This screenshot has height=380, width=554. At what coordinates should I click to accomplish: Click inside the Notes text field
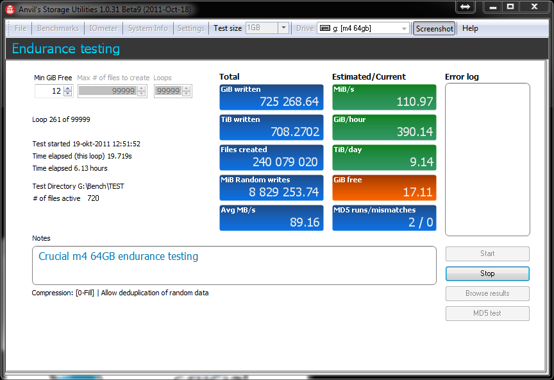[x=234, y=265]
